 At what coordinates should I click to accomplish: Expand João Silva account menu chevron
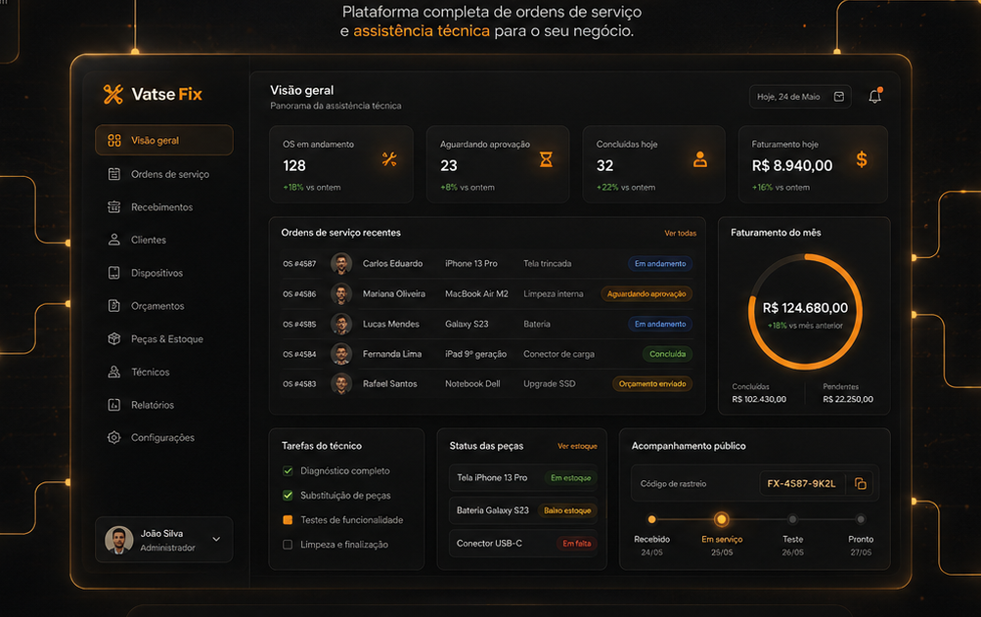coord(216,539)
